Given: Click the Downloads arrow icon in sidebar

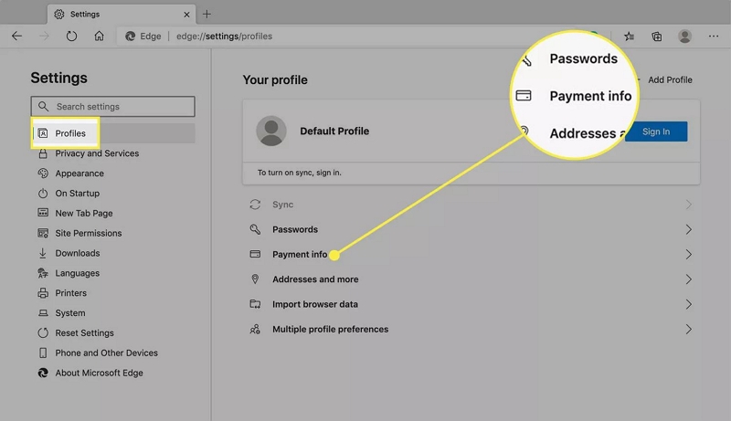Looking at the screenshot, I should coord(43,253).
